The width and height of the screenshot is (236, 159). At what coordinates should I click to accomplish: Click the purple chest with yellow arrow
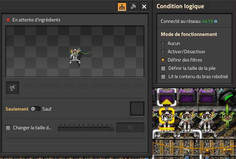point(167,97)
